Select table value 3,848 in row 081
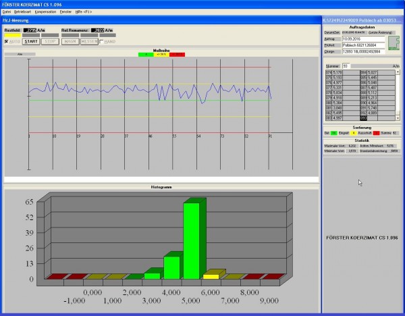405x316 pixels. 337,108
